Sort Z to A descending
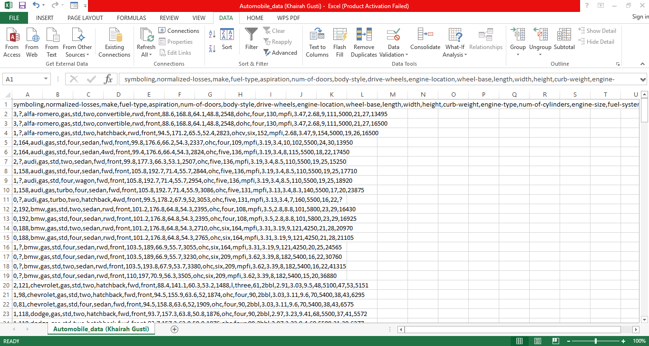The image size is (649, 346). click(212, 48)
